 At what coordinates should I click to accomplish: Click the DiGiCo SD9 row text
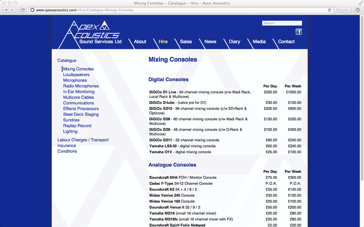click(x=196, y=132)
